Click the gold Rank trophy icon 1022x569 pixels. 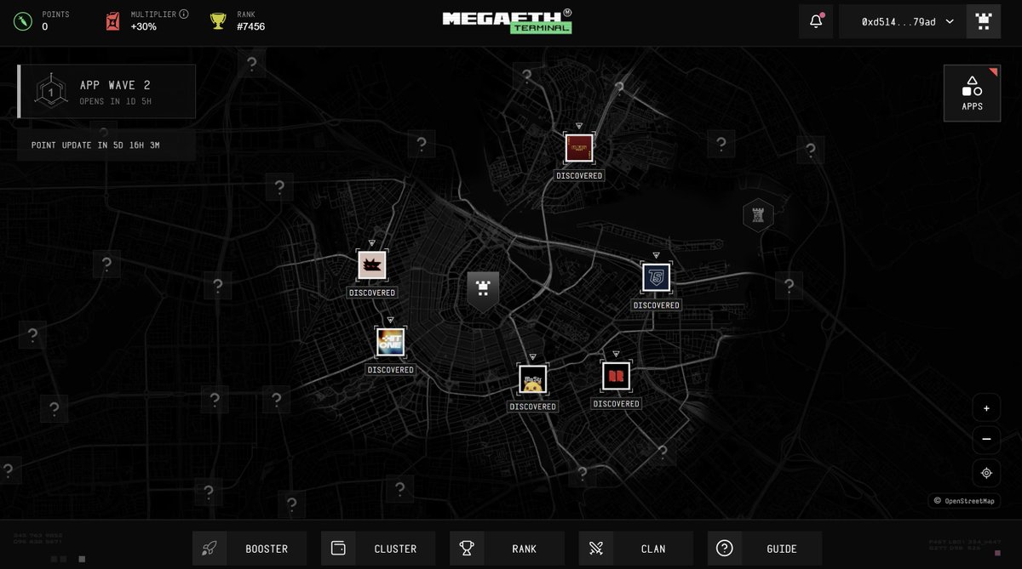218,21
